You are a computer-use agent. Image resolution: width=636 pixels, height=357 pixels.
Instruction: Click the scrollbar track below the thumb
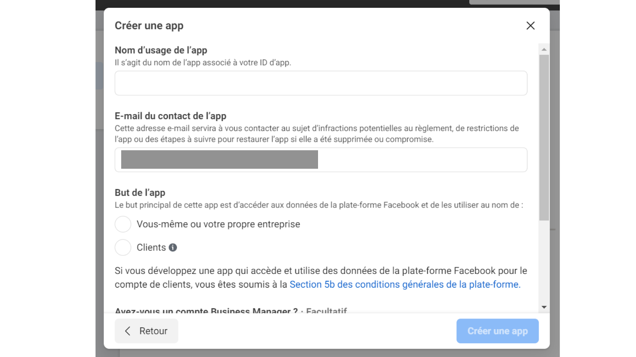tap(543, 258)
